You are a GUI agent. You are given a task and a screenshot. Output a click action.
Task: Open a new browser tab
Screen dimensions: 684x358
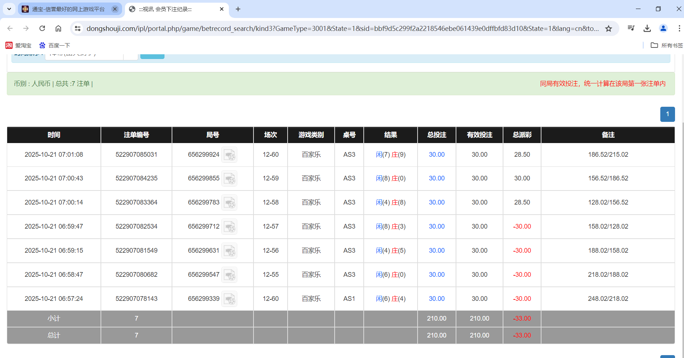(x=238, y=9)
